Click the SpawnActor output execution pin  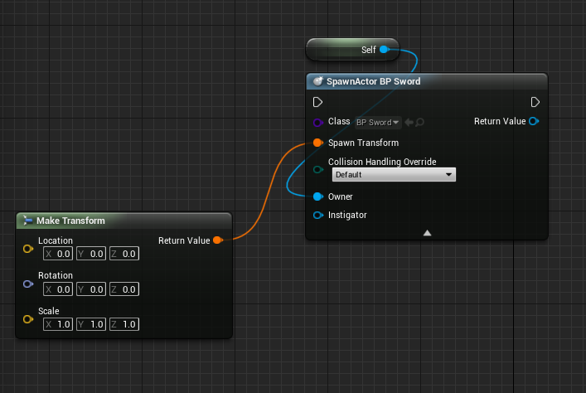coord(535,102)
